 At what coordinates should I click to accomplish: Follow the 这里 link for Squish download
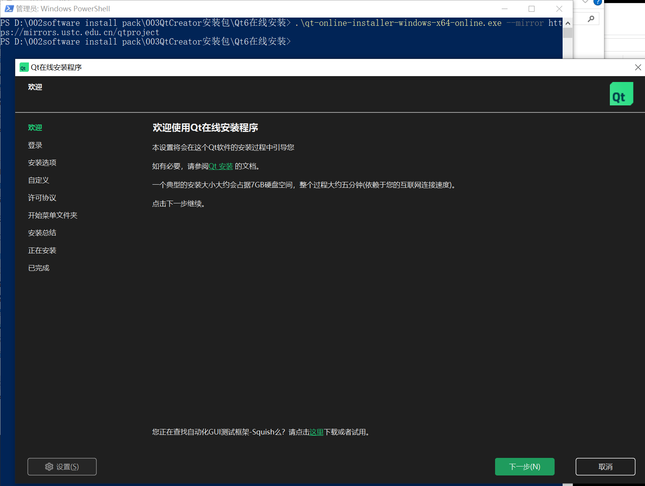[317, 432]
